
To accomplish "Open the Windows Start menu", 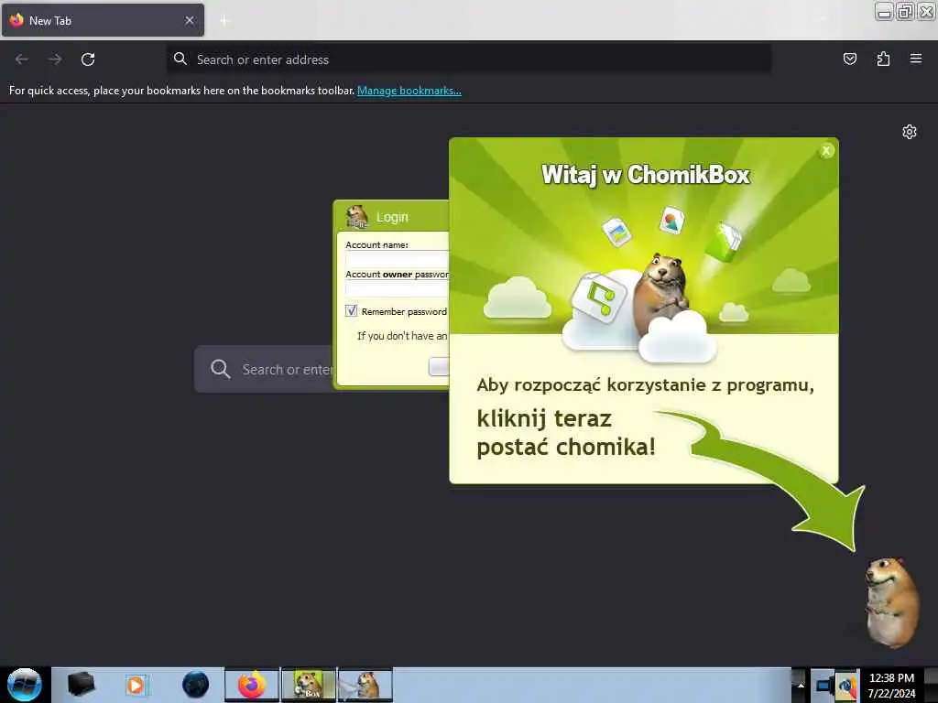I will (x=25, y=685).
